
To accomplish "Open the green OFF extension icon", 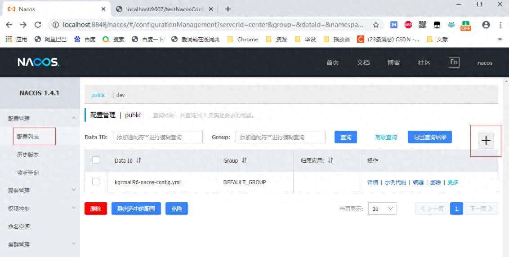I will (465, 25).
